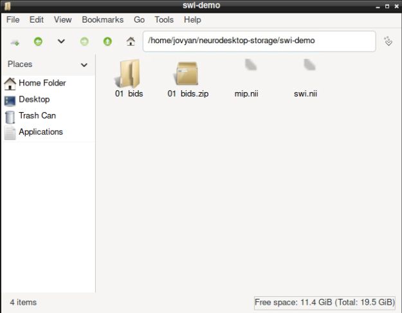This screenshot has height=313, width=402.
Task: Close the swi-demo window
Action: coord(397,6)
